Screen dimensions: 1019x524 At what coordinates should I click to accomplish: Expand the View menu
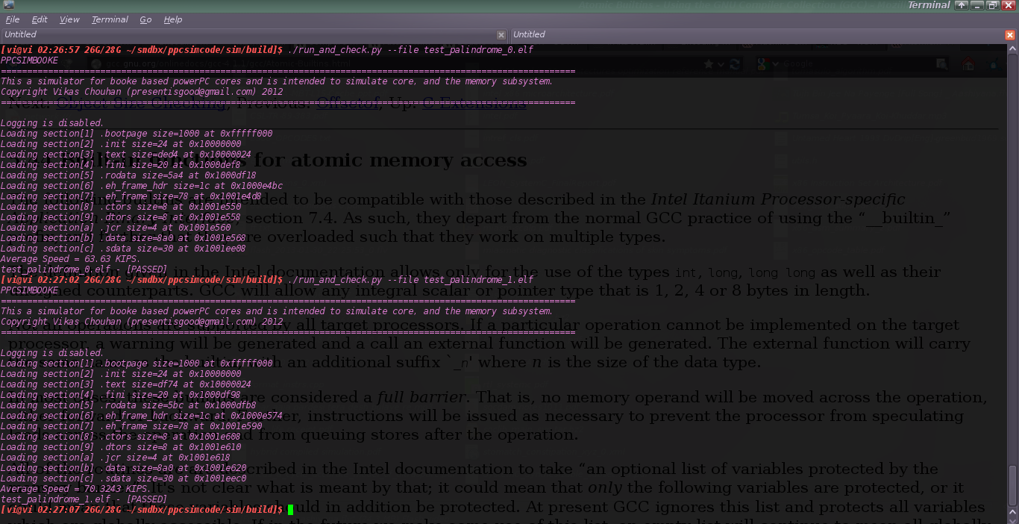69,19
